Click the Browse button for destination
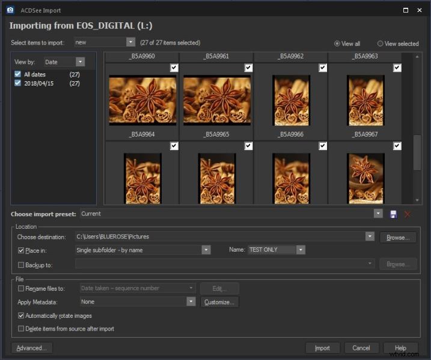This screenshot has height=360, width=431. pyautogui.click(x=398, y=237)
